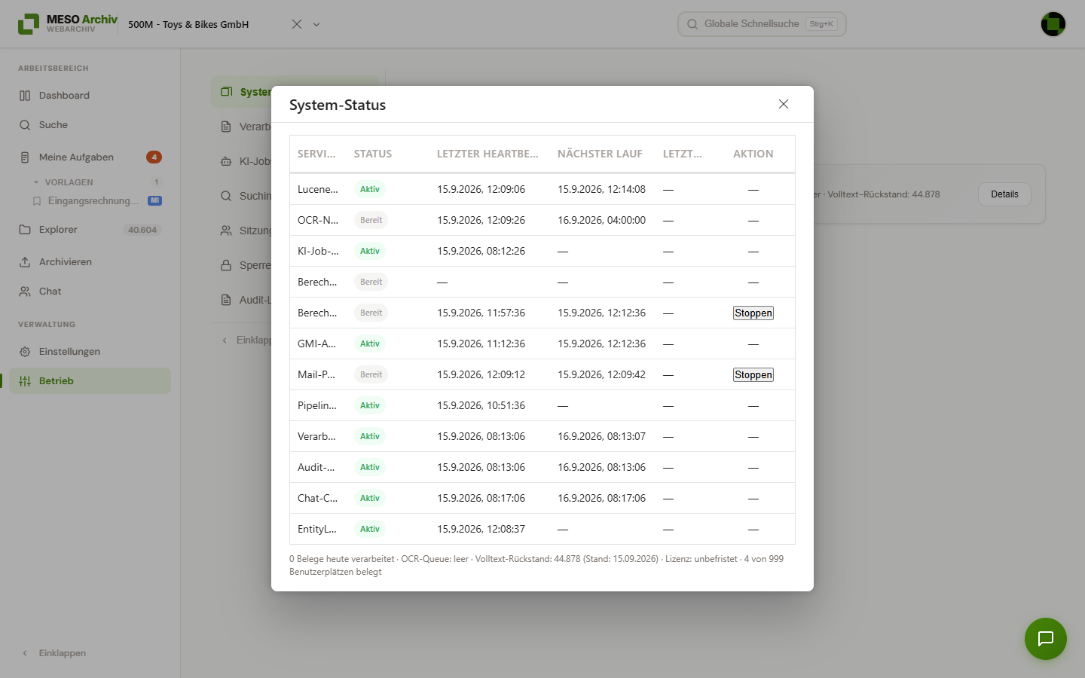The image size is (1085, 678).
Task: Click the Chat people icon in sidebar
Action: coord(25,292)
